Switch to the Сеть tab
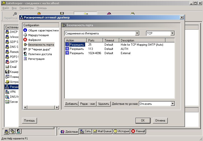This screenshot has width=203, height=141. tap(85, 131)
